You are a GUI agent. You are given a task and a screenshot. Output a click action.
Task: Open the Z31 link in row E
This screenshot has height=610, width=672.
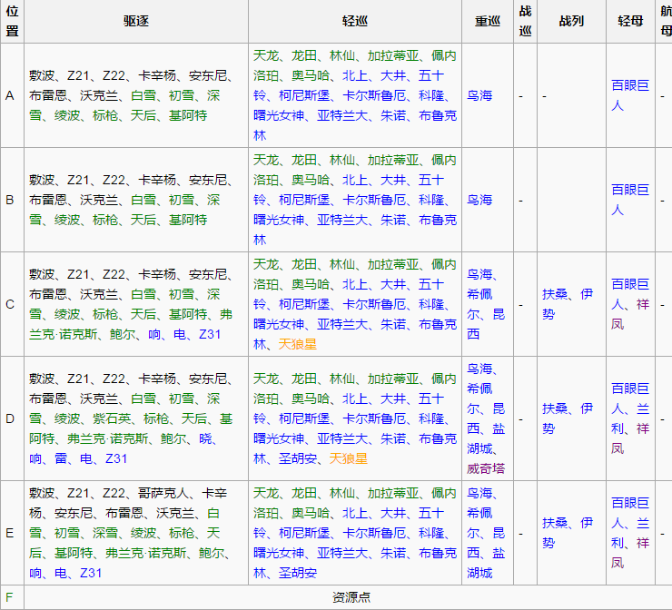(91, 573)
